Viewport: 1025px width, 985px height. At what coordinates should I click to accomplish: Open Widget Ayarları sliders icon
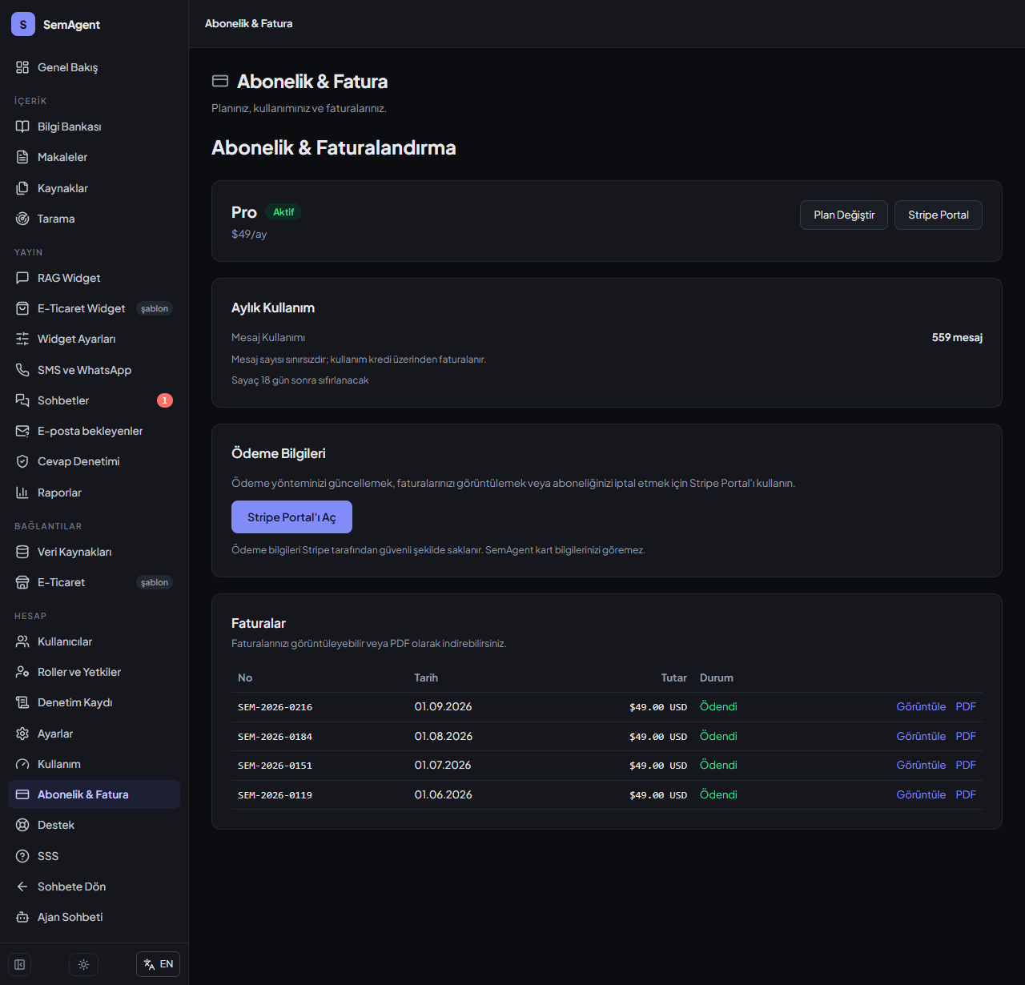click(x=22, y=339)
